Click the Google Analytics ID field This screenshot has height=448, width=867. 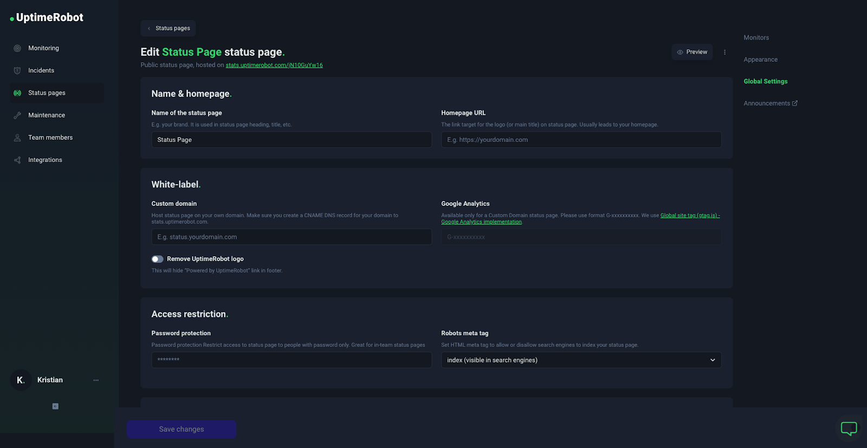(581, 237)
